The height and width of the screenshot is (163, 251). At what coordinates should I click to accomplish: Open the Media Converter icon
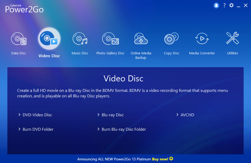click(202, 38)
